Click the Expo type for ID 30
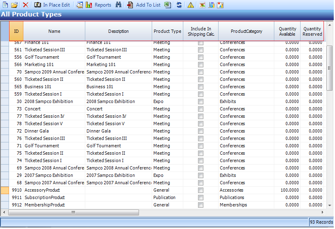 point(167,101)
